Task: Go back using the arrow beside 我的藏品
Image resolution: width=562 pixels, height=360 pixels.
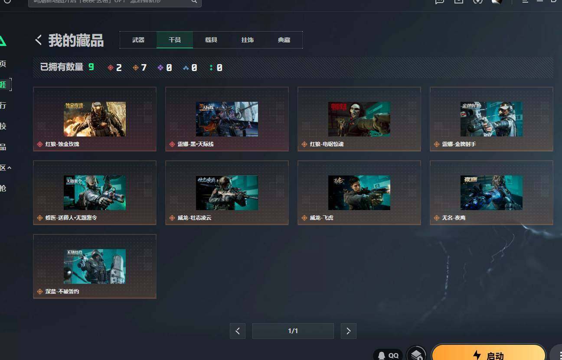Action: point(38,40)
